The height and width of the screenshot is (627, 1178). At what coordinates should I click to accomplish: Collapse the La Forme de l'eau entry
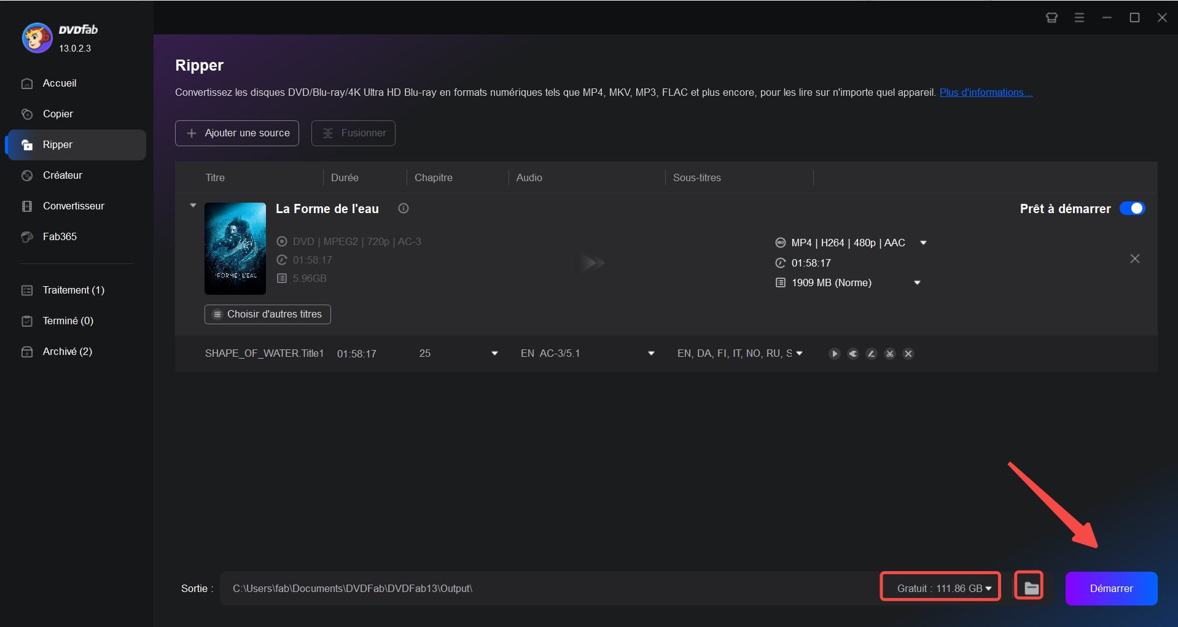193,205
